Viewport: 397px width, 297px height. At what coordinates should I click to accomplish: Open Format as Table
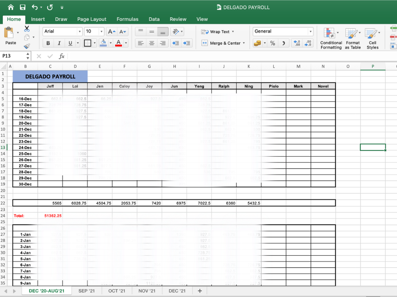point(353,38)
